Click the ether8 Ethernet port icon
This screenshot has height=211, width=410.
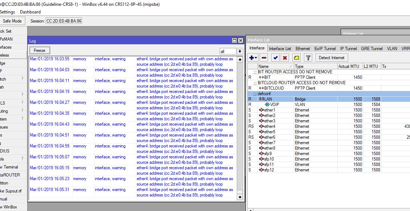(261, 148)
